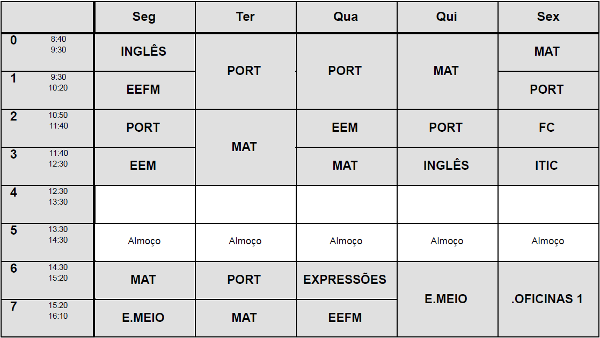Viewport: 600px width, 338px height.
Task: Click the ITIC class cell
Action: [547, 166]
